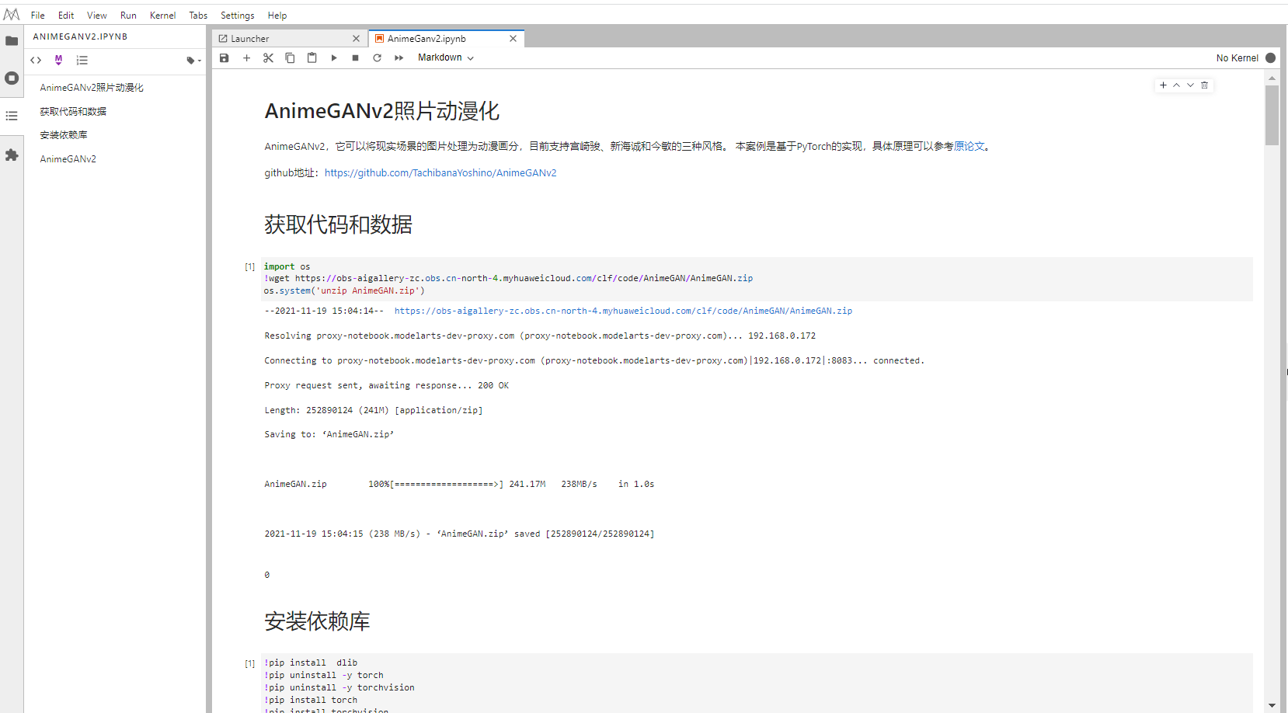Open the extension manager puzzle icon
Viewport: 1288px width, 713px height.
12,155
